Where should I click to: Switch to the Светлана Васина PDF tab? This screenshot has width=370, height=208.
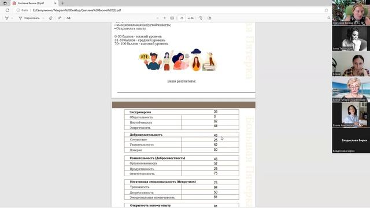tap(34, 3)
